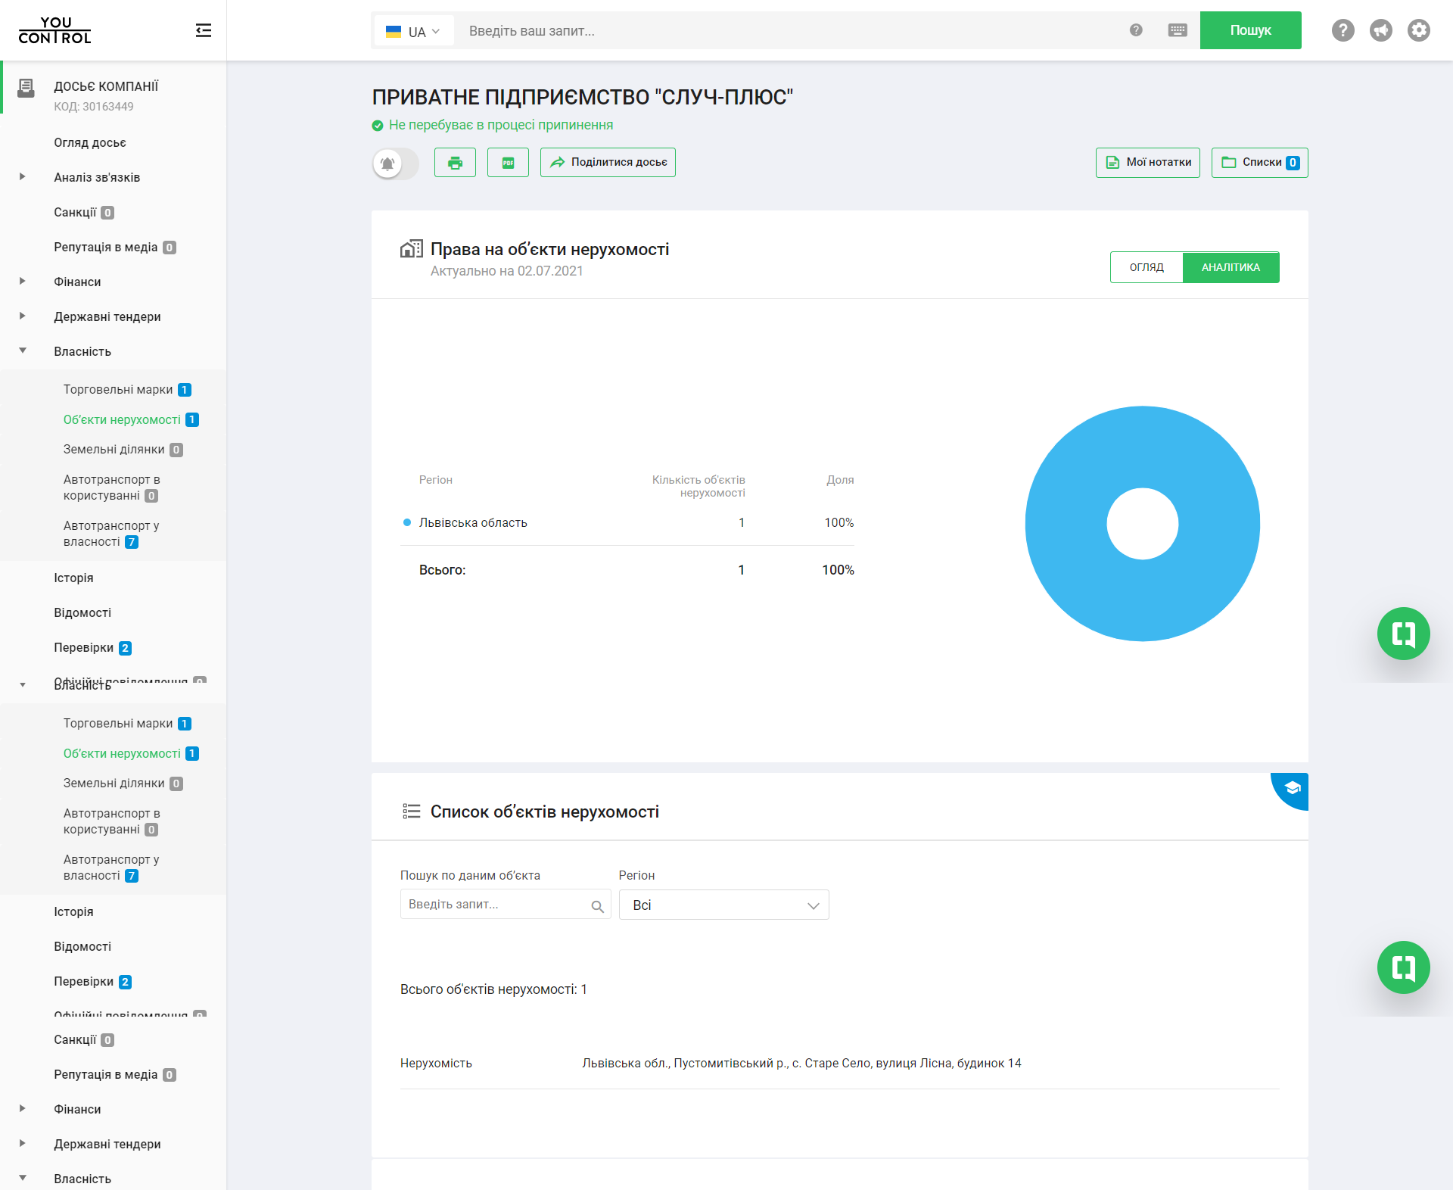This screenshot has height=1190, width=1453.
Task: Click the ДОСЬЄ КОМПАНІЇ header
Action: tap(106, 86)
